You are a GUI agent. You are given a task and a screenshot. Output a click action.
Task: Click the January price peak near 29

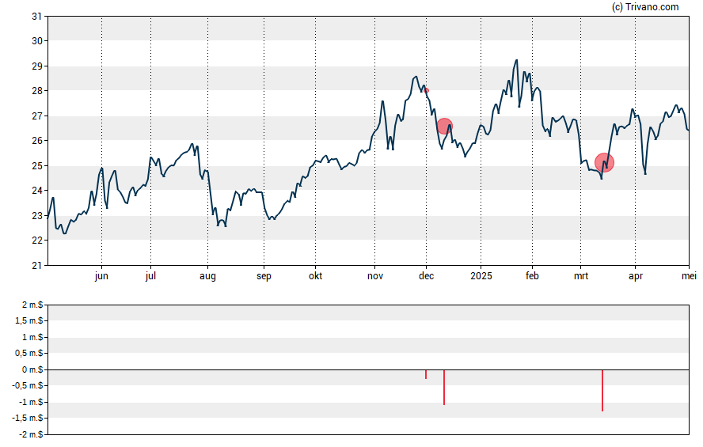(x=516, y=60)
